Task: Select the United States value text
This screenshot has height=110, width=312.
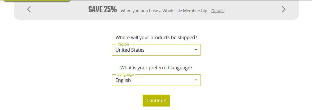Action: pyautogui.click(x=130, y=50)
